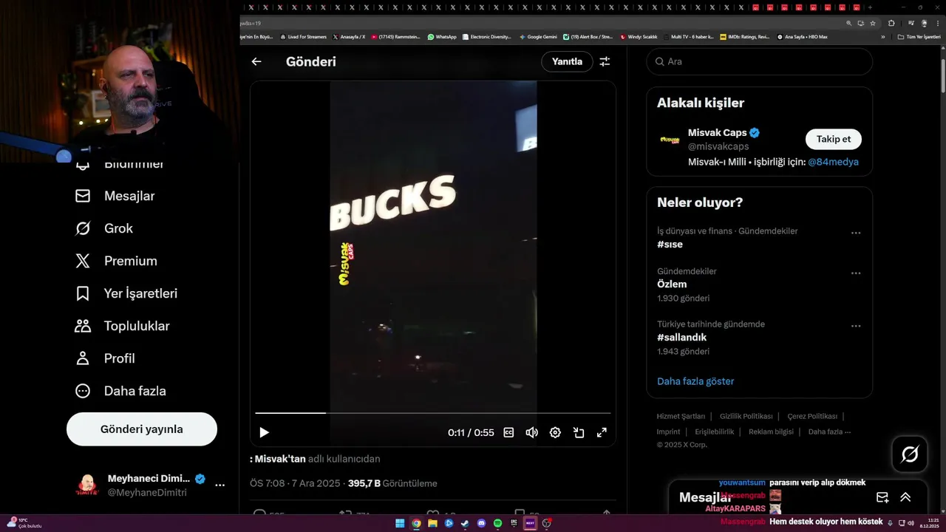Screen dimensions: 946x532
Task: Open video settings gear icon
Action: (555, 432)
